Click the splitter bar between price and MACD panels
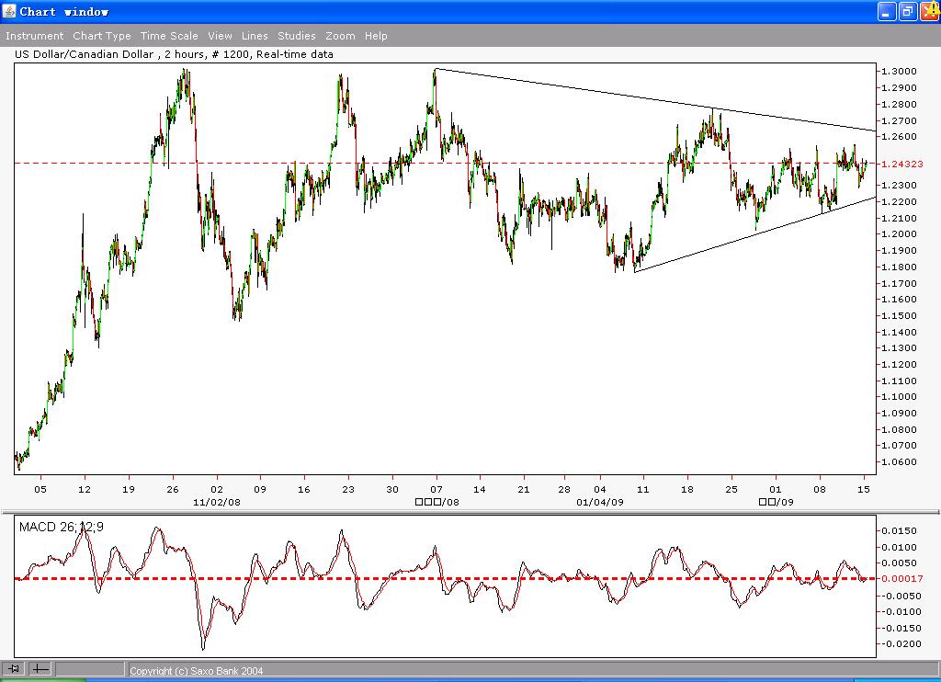Viewport: 941px width, 682px height. [x=470, y=512]
